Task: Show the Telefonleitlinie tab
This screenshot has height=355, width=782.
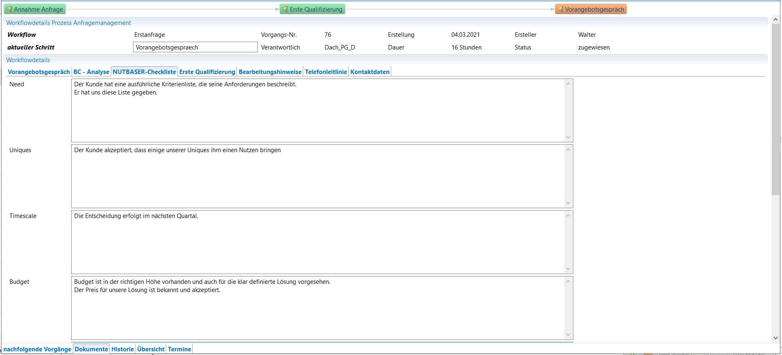Action: coord(326,72)
